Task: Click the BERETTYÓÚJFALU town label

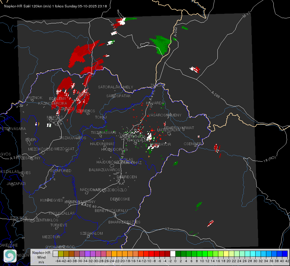Action: [x=111, y=211]
